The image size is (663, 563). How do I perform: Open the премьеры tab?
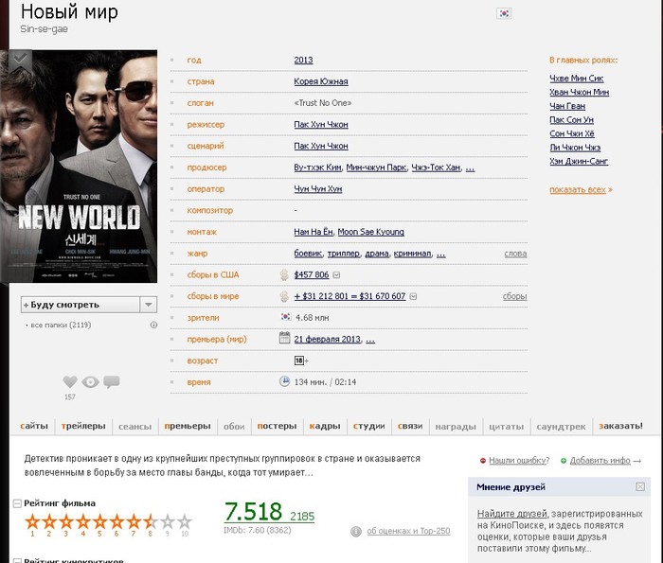(x=188, y=426)
